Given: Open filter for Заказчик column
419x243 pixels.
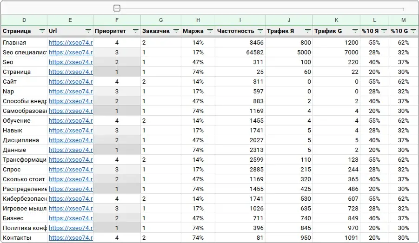Looking at the screenshot, I should pos(176,31).
